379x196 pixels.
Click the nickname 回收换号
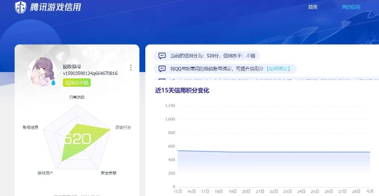point(72,67)
